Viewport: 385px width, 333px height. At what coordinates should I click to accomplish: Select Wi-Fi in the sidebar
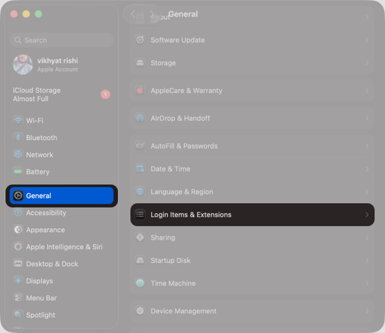(62, 121)
